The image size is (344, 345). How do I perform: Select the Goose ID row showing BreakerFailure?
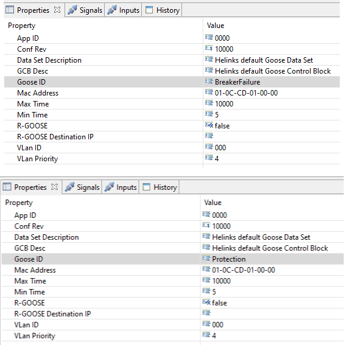pos(172,82)
